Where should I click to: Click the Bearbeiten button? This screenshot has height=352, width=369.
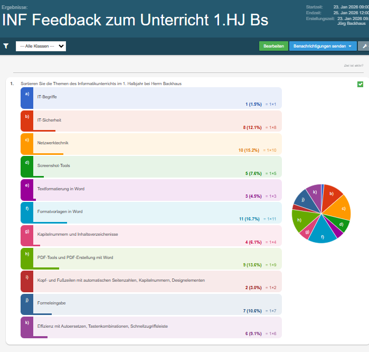[273, 46]
